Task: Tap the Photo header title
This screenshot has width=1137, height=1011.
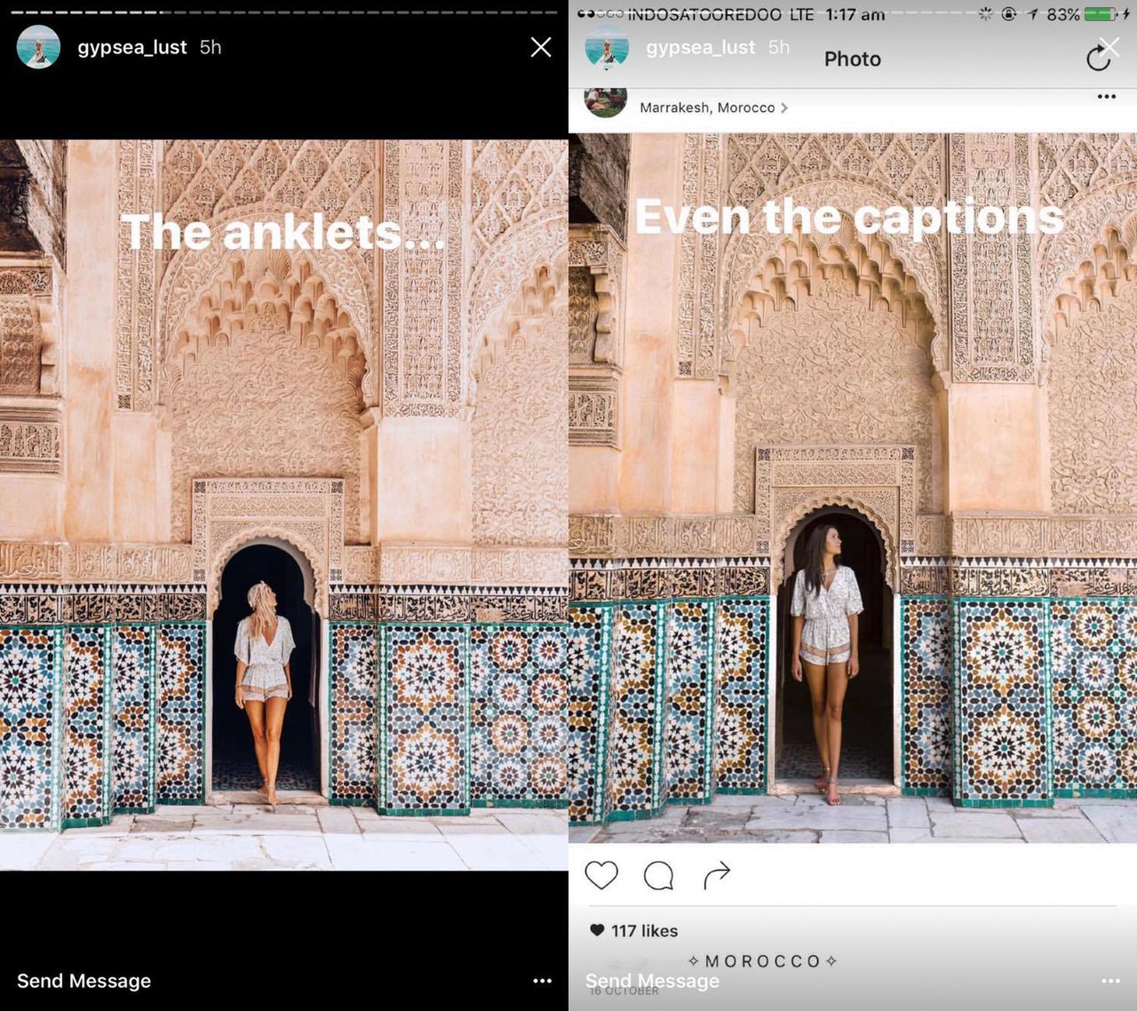Action: pos(853,60)
